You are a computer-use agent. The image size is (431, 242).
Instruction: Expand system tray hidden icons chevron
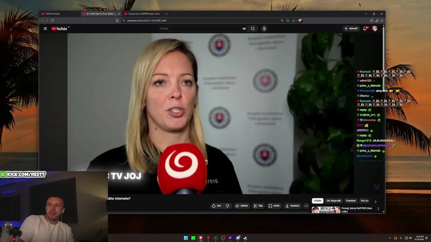point(390,238)
